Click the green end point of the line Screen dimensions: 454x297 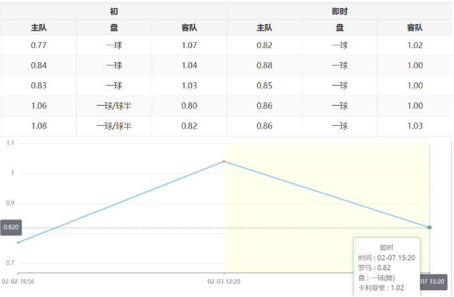[x=429, y=227]
